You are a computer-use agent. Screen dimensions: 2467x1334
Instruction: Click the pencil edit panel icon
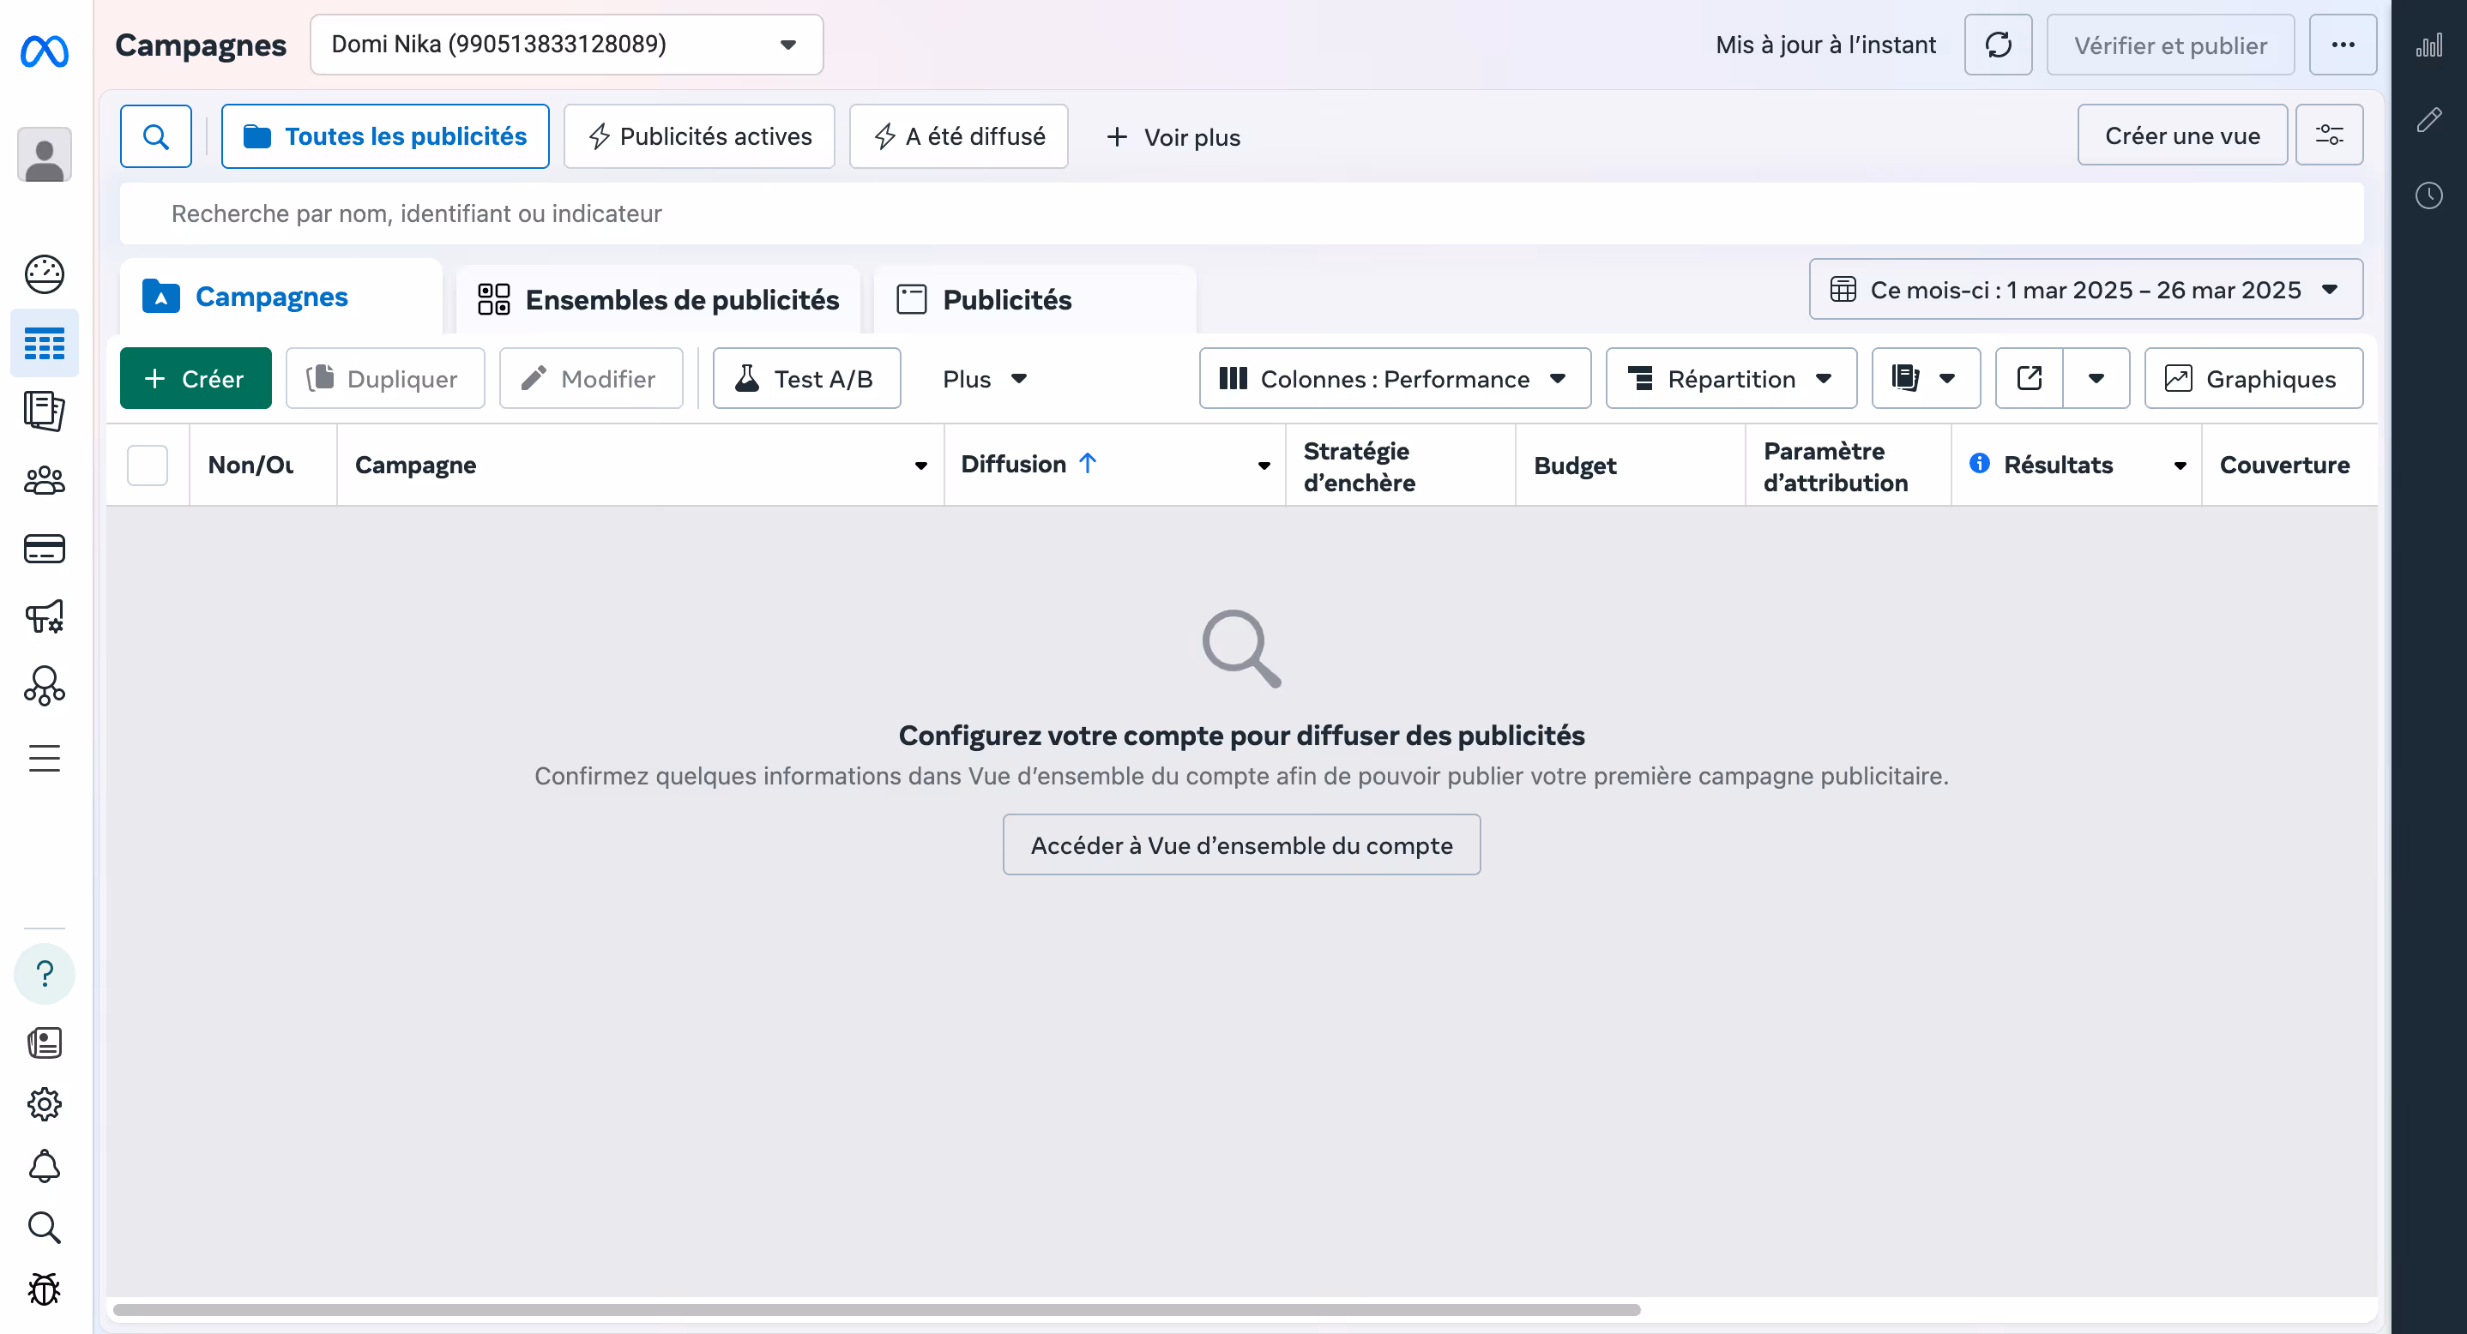pos(2428,120)
